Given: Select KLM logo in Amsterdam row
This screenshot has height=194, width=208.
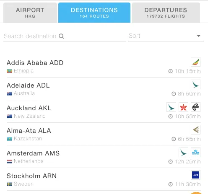Looking at the screenshot, I should (195, 153).
